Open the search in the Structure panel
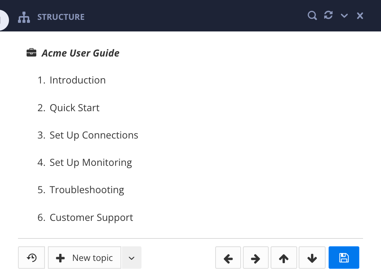The width and height of the screenshot is (381, 280). 312,16
